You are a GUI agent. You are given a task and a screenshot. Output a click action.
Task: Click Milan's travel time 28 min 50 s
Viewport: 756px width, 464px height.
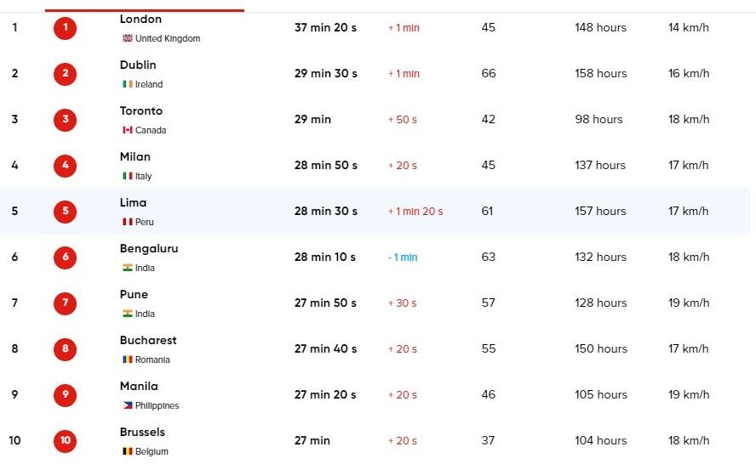click(326, 166)
